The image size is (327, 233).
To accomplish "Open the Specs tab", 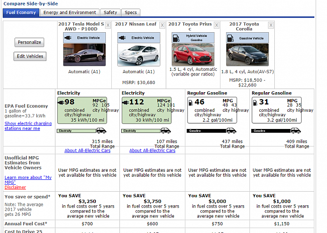I will 131,13.
